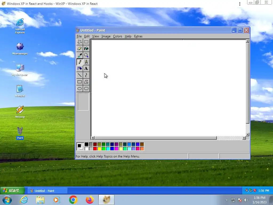Select the Eraser tool
273x205 pixels.
point(79,49)
